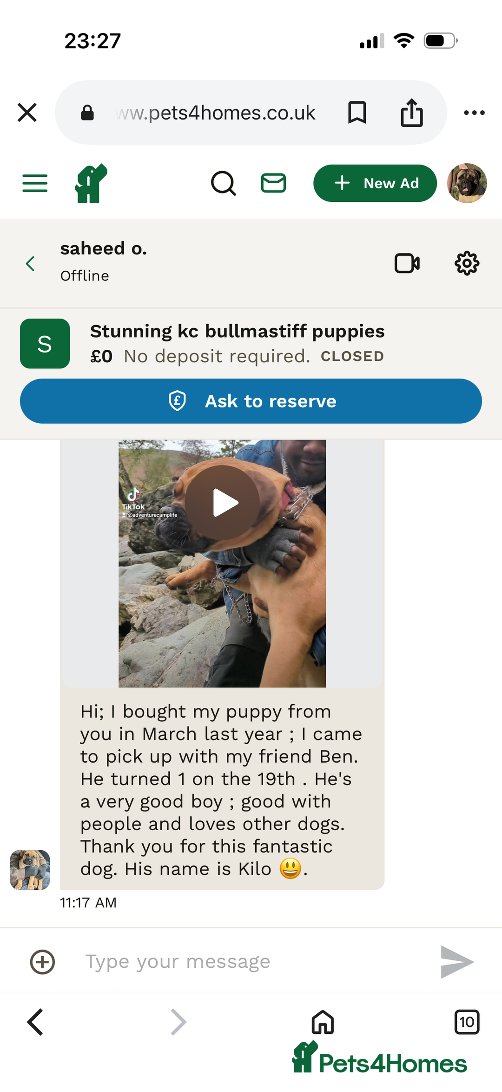The width and height of the screenshot is (502, 1092).
Task: Open the hamburger navigation menu
Action: (x=34, y=183)
